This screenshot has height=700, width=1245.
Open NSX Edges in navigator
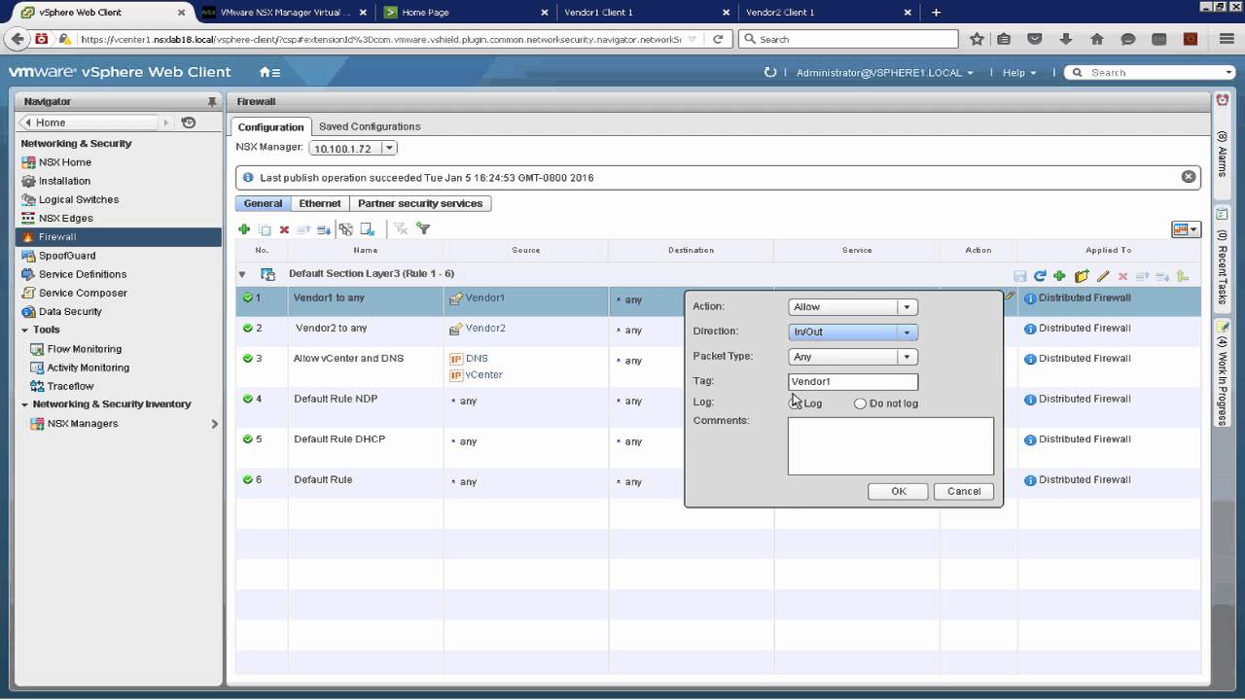65,218
